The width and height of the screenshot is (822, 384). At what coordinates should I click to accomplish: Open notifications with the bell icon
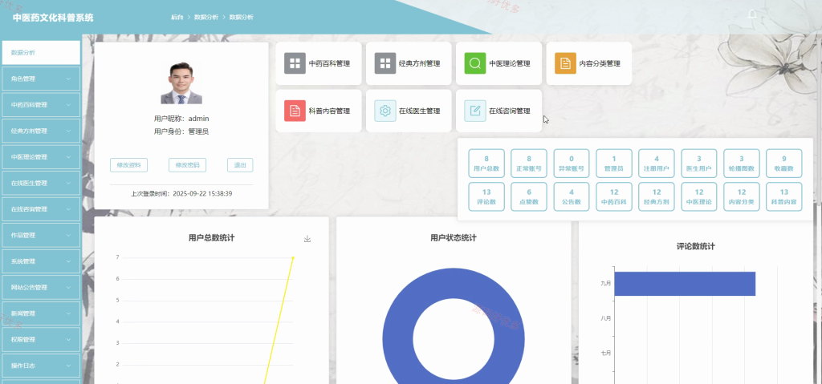(x=752, y=14)
